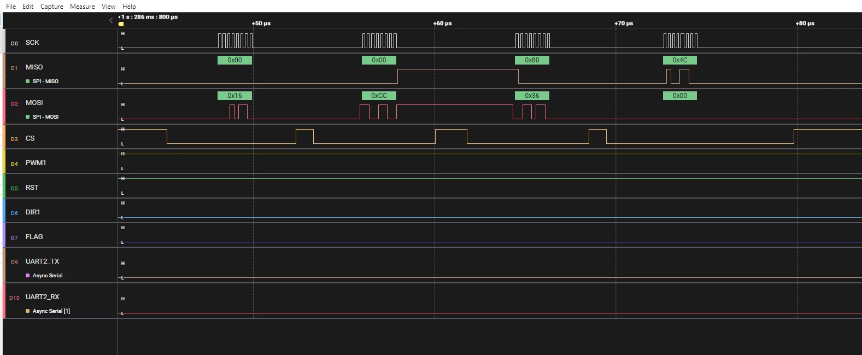Image resolution: width=862 pixels, height=355 pixels.
Task: Click the green SPI - MOSI analyzer dot
Action: tap(28, 117)
